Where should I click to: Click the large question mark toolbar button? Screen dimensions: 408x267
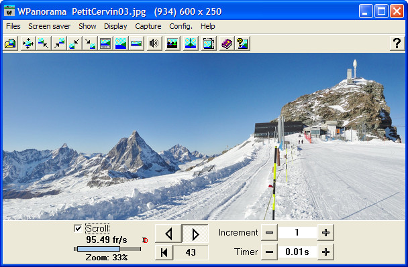click(x=397, y=43)
